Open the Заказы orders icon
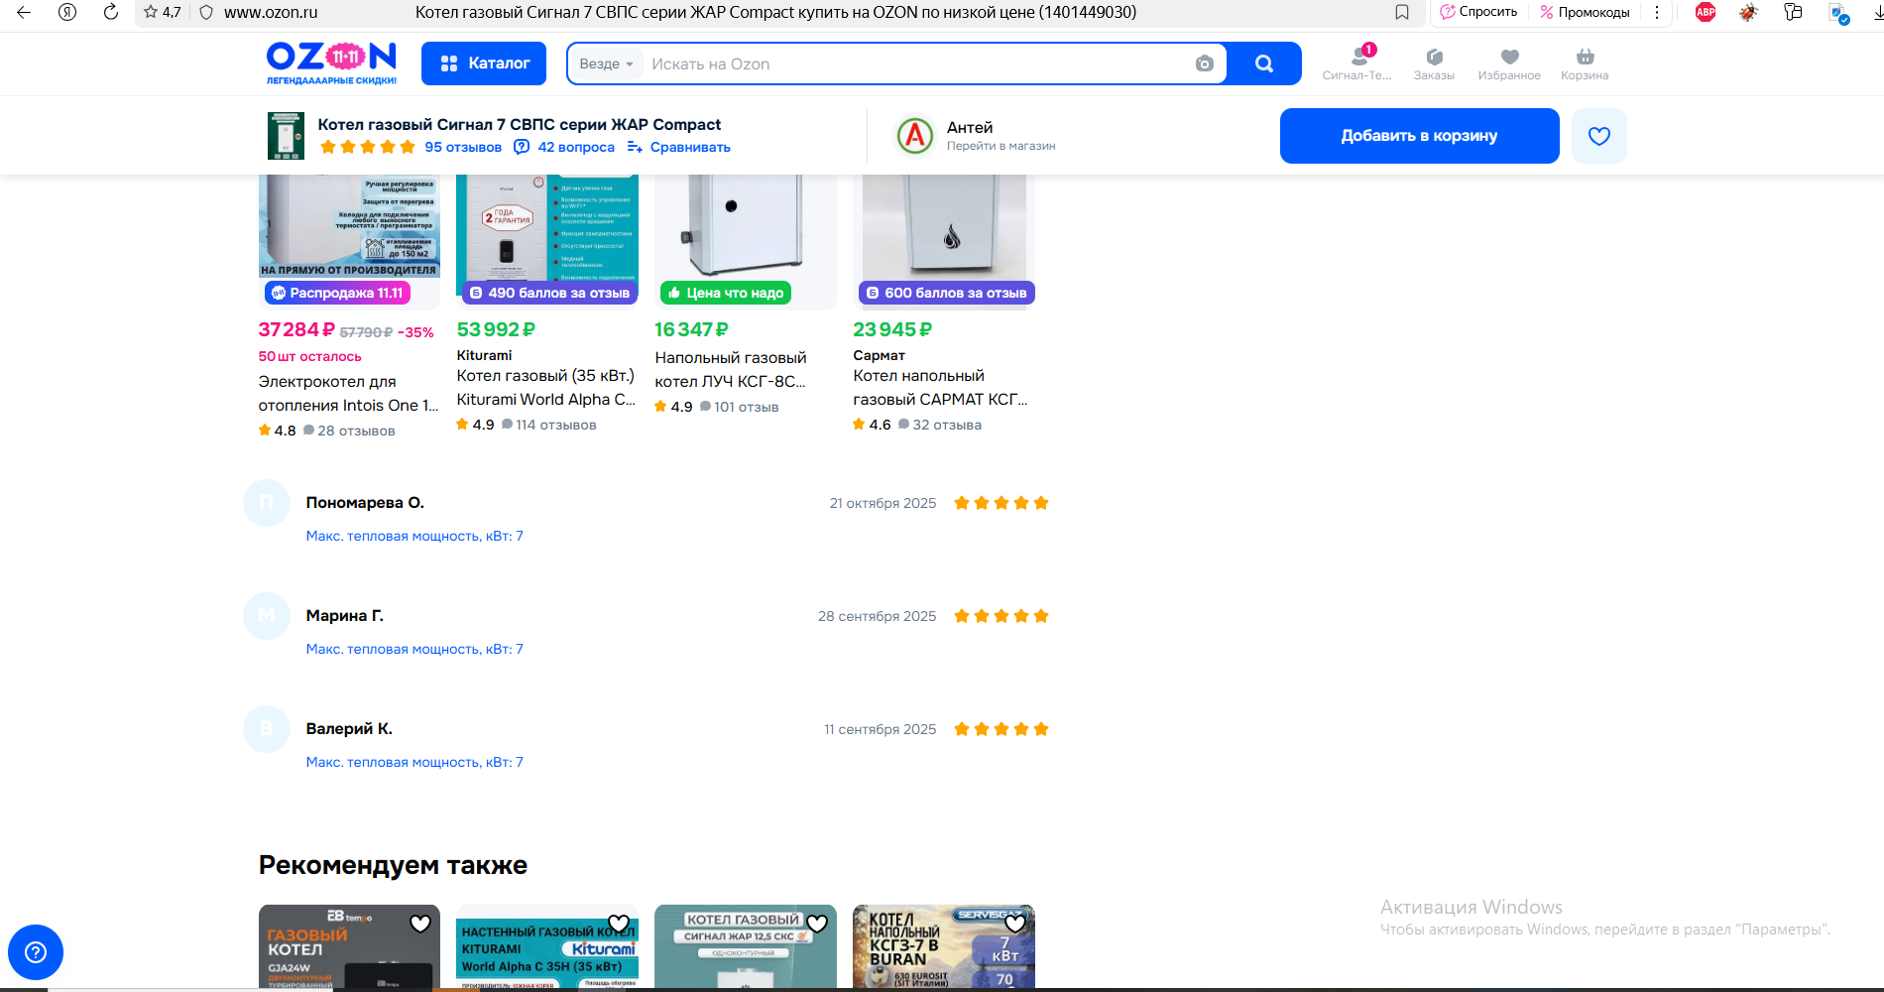Viewport: 1884px width, 992px height. pyautogui.click(x=1434, y=63)
